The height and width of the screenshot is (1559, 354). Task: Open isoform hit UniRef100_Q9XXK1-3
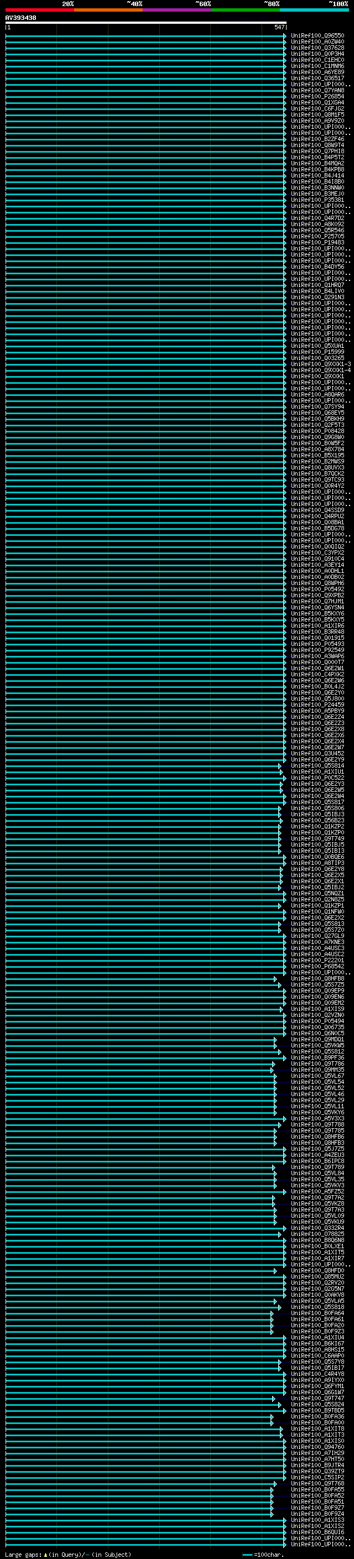pyautogui.click(x=321, y=364)
